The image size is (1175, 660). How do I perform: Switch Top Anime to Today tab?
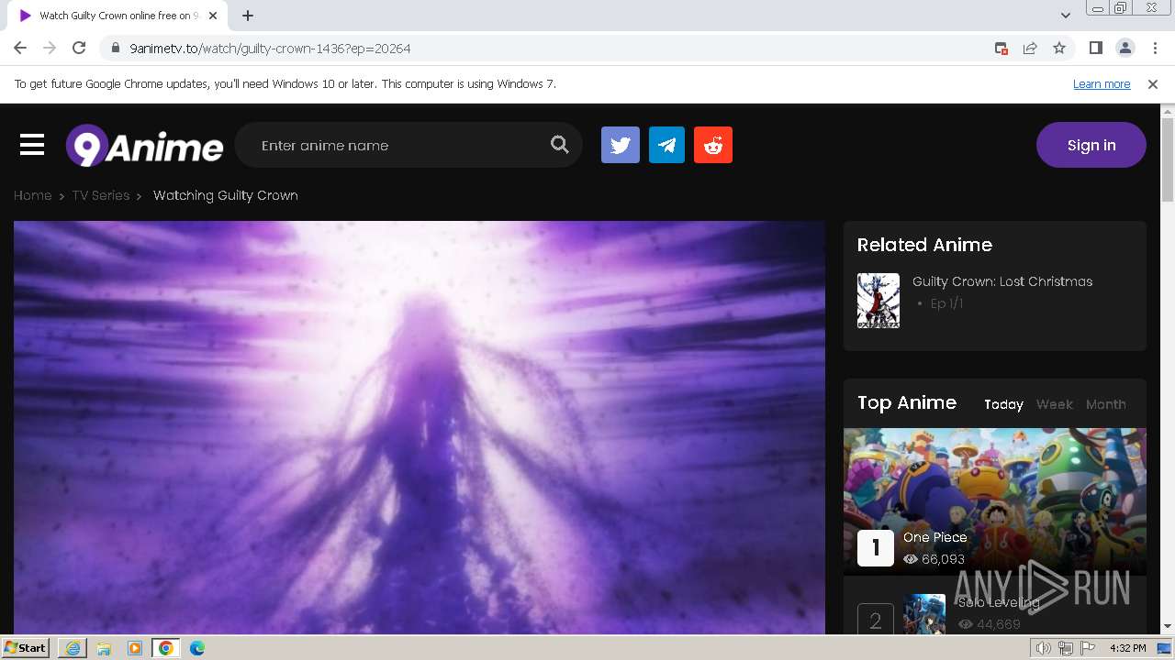[x=1003, y=404]
